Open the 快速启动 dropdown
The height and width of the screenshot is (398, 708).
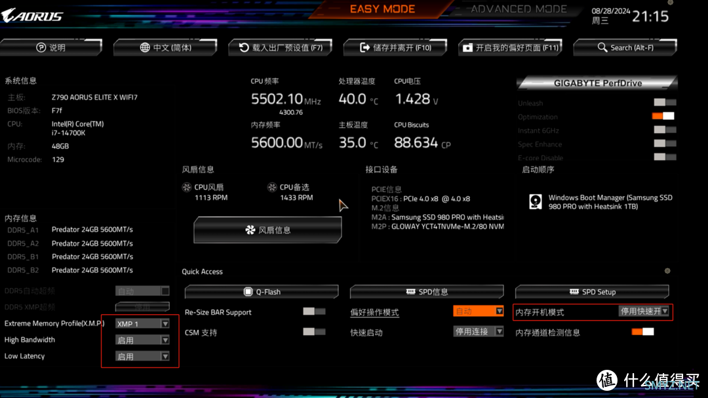(478, 332)
